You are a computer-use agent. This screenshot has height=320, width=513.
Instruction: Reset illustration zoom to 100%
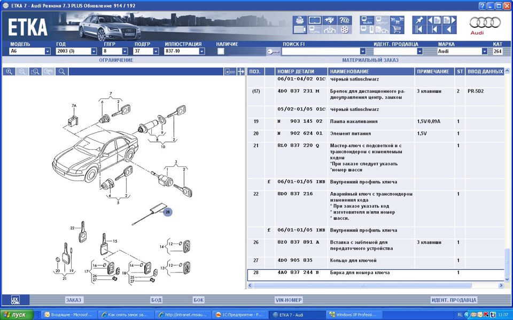[49, 71]
